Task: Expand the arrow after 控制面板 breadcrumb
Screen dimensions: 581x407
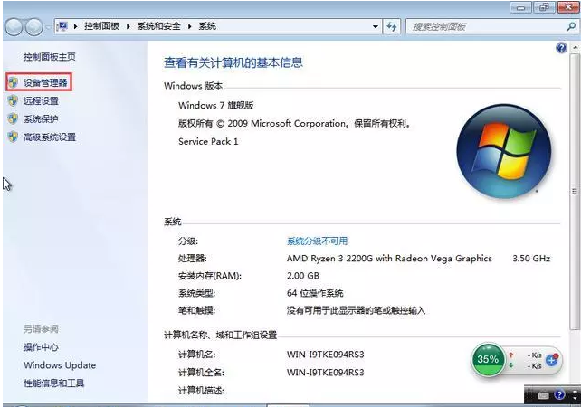Action: 129,26
